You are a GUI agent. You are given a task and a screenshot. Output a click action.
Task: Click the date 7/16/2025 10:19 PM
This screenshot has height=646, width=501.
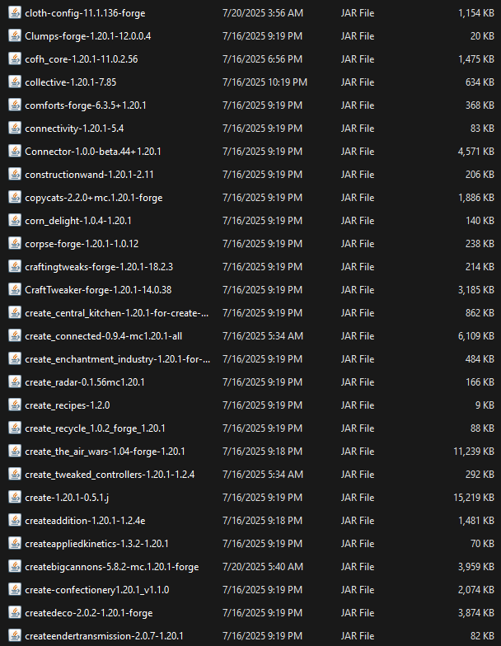point(265,82)
